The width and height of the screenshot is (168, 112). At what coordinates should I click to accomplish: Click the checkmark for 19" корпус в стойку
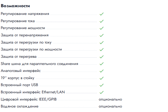click(101, 78)
